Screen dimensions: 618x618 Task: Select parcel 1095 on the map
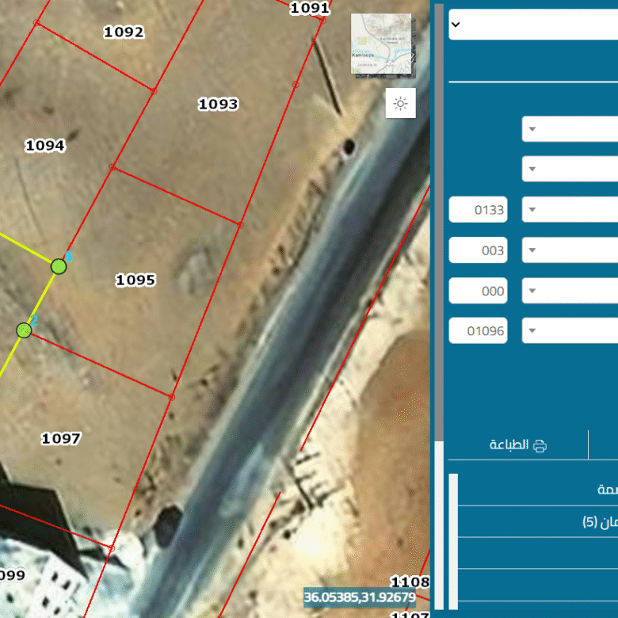point(135,280)
